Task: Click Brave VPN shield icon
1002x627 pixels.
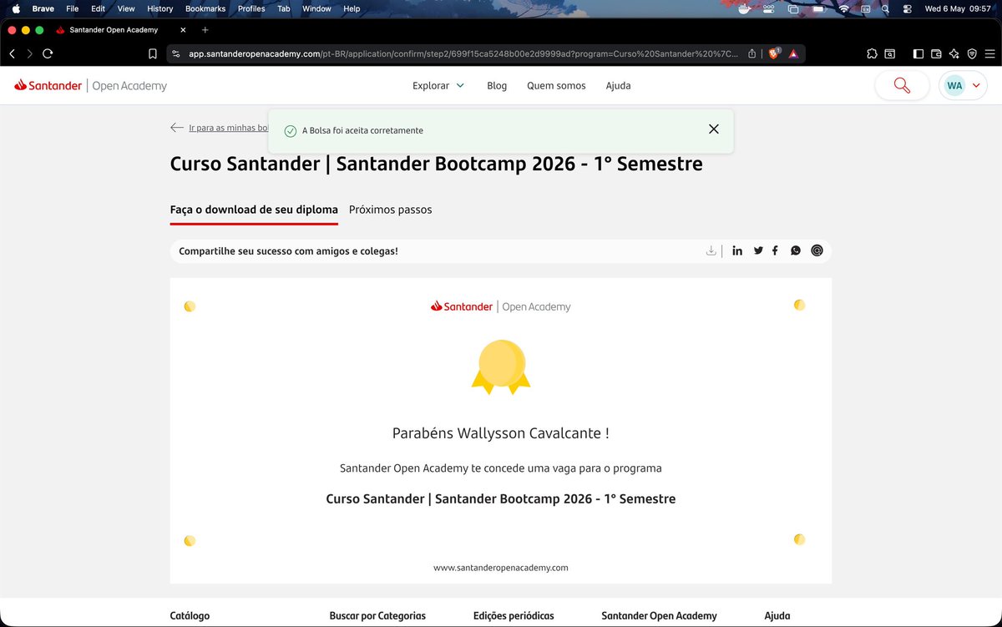Action: [x=972, y=53]
